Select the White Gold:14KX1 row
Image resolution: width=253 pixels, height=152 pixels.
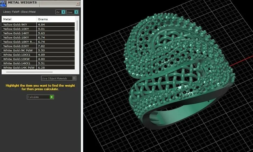pyautogui.click(x=38, y=63)
